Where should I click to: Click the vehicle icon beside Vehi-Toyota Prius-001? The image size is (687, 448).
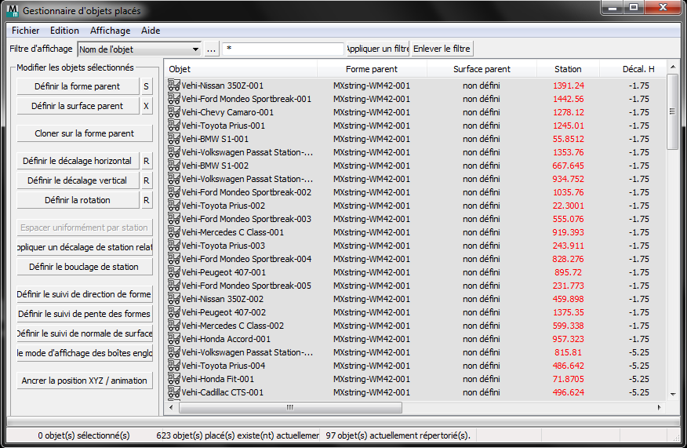(x=174, y=125)
